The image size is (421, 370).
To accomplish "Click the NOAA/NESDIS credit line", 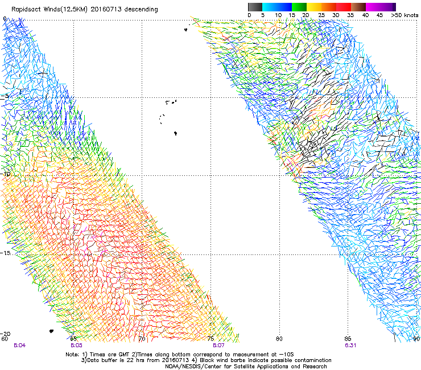I will click(246, 367).
